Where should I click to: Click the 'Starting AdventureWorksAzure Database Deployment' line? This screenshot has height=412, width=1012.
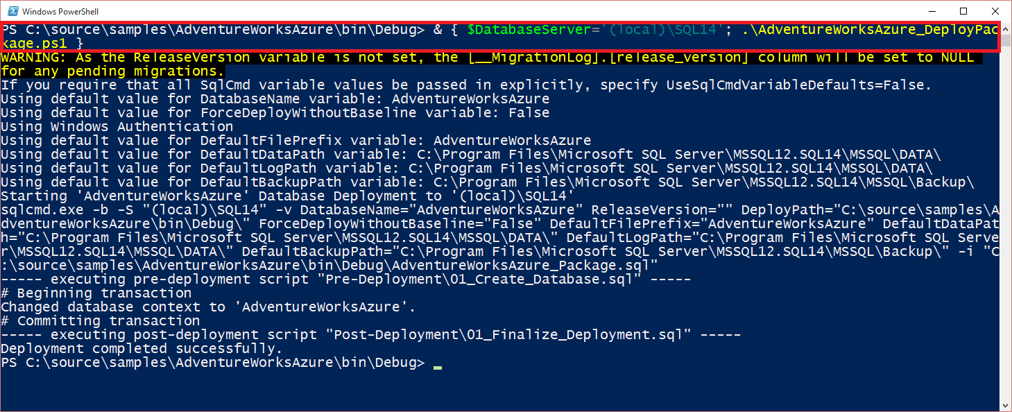click(x=287, y=196)
